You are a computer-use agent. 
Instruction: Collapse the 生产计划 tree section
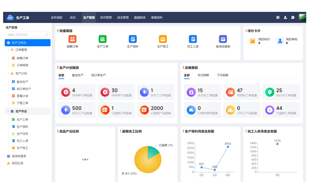[8, 73]
